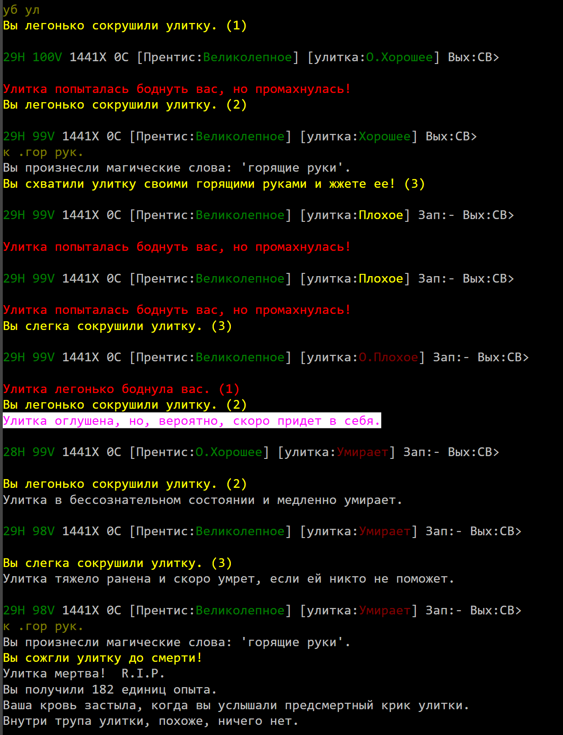The width and height of the screenshot is (563, 735).
Task: Click the "Внутри трупа улитки" line
Action: coord(150,721)
